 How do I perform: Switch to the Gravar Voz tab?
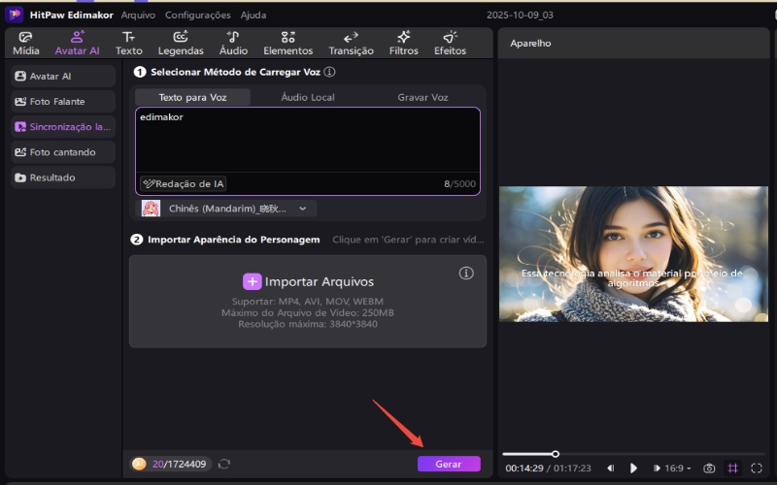click(422, 97)
